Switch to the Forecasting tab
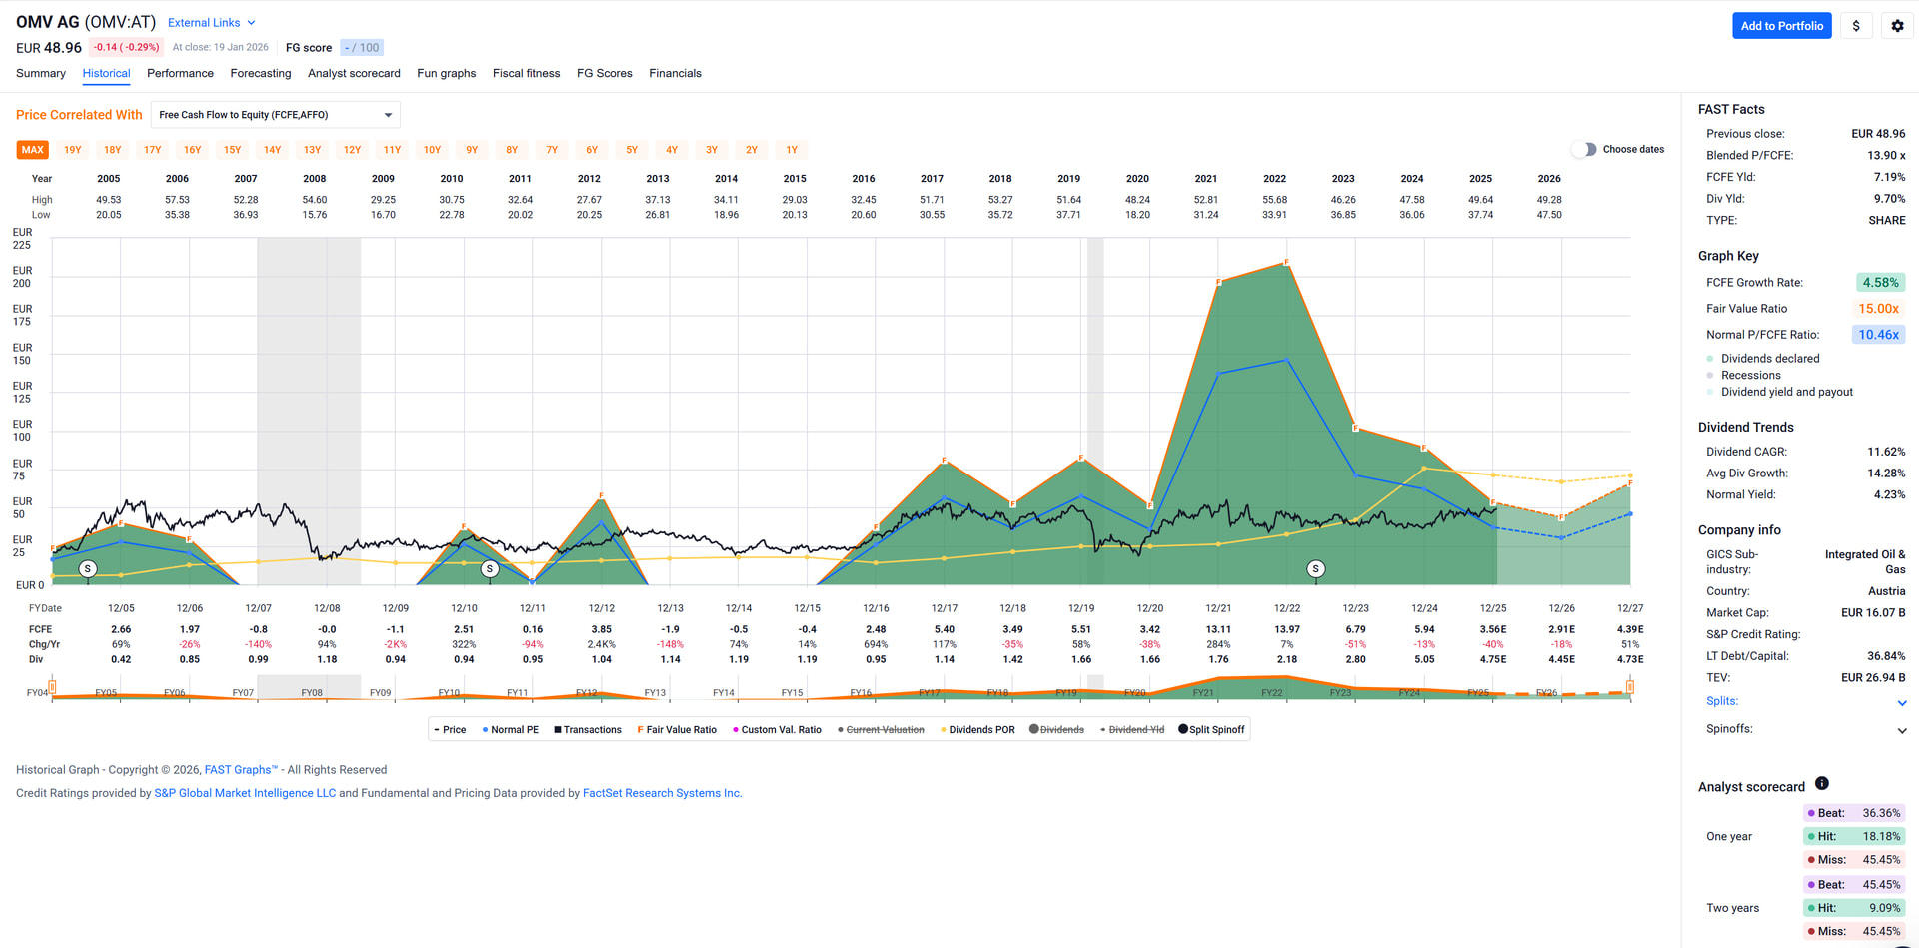Viewport: 1919px width, 948px height. 260,74
